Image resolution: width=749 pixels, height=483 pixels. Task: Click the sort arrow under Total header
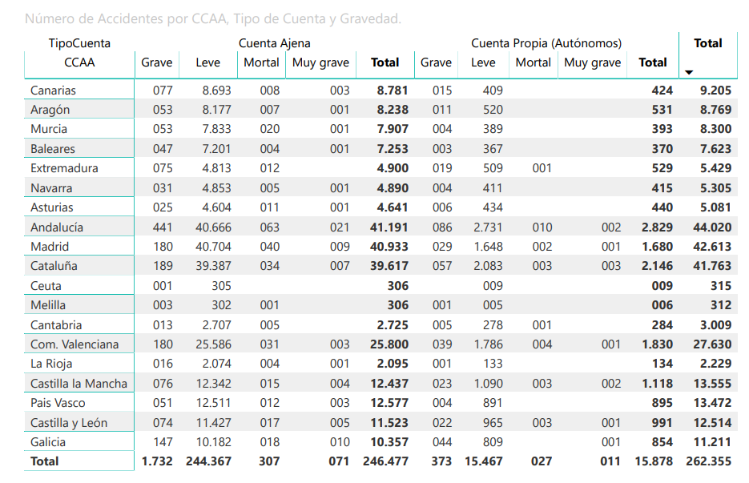[x=689, y=73]
